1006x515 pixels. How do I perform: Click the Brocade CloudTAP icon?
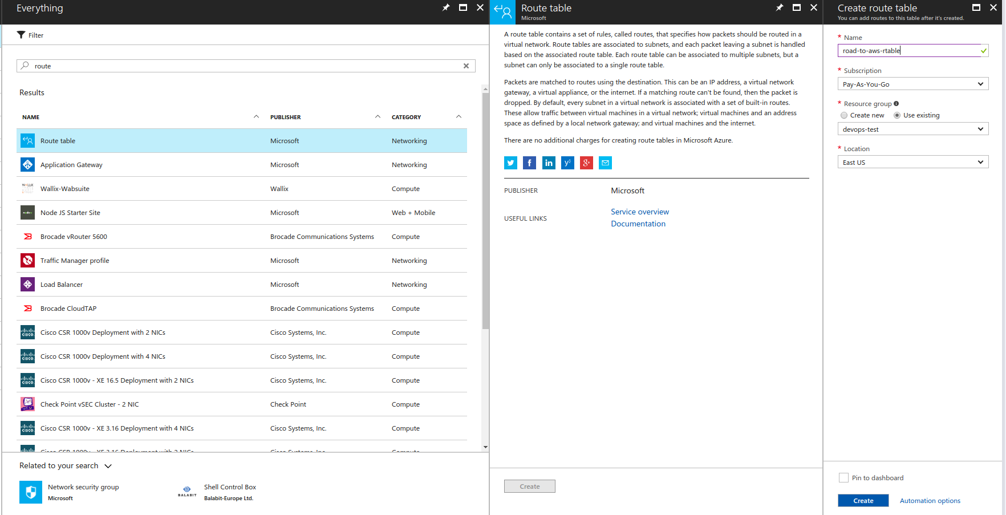tap(27, 308)
